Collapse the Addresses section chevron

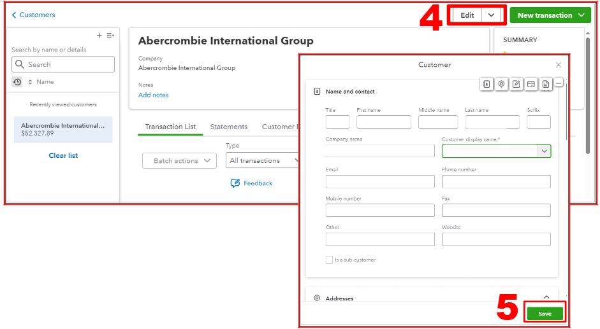(x=546, y=297)
